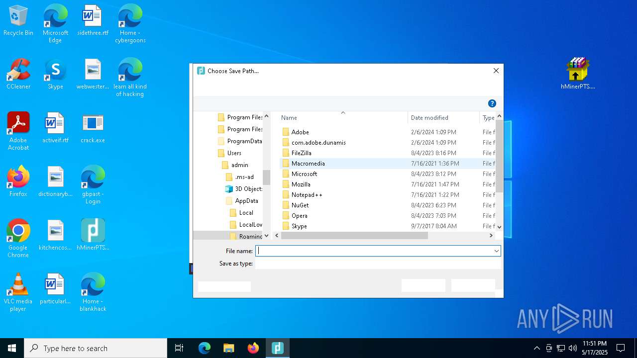Open the gbpast - Login shortcut
This screenshot has height=358, width=637.
tap(93, 185)
